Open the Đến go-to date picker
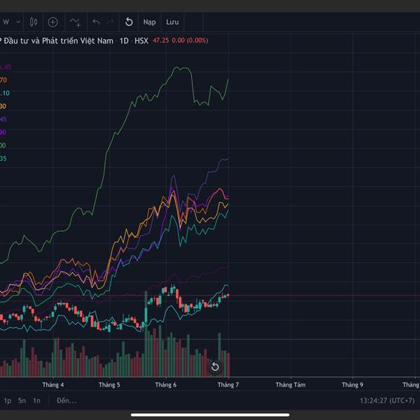Image resolution: width=420 pixels, height=420 pixels. click(x=66, y=400)
